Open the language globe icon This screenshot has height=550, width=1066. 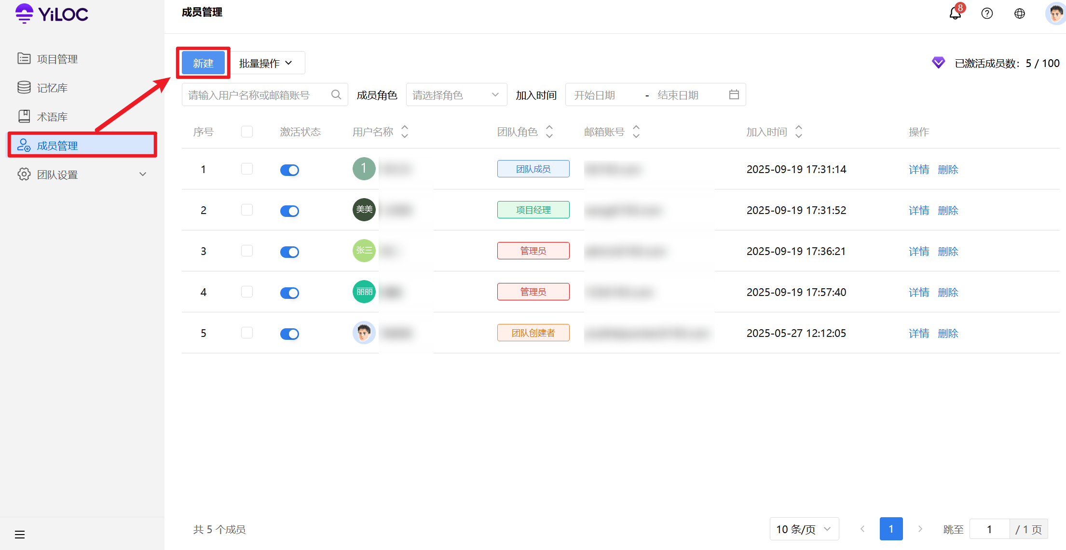[1019, 13]
